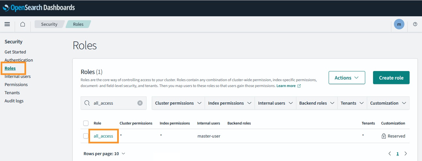Follow the Learn more link
422x161 pixels.
pyautogui.click(x=286, y=86)
